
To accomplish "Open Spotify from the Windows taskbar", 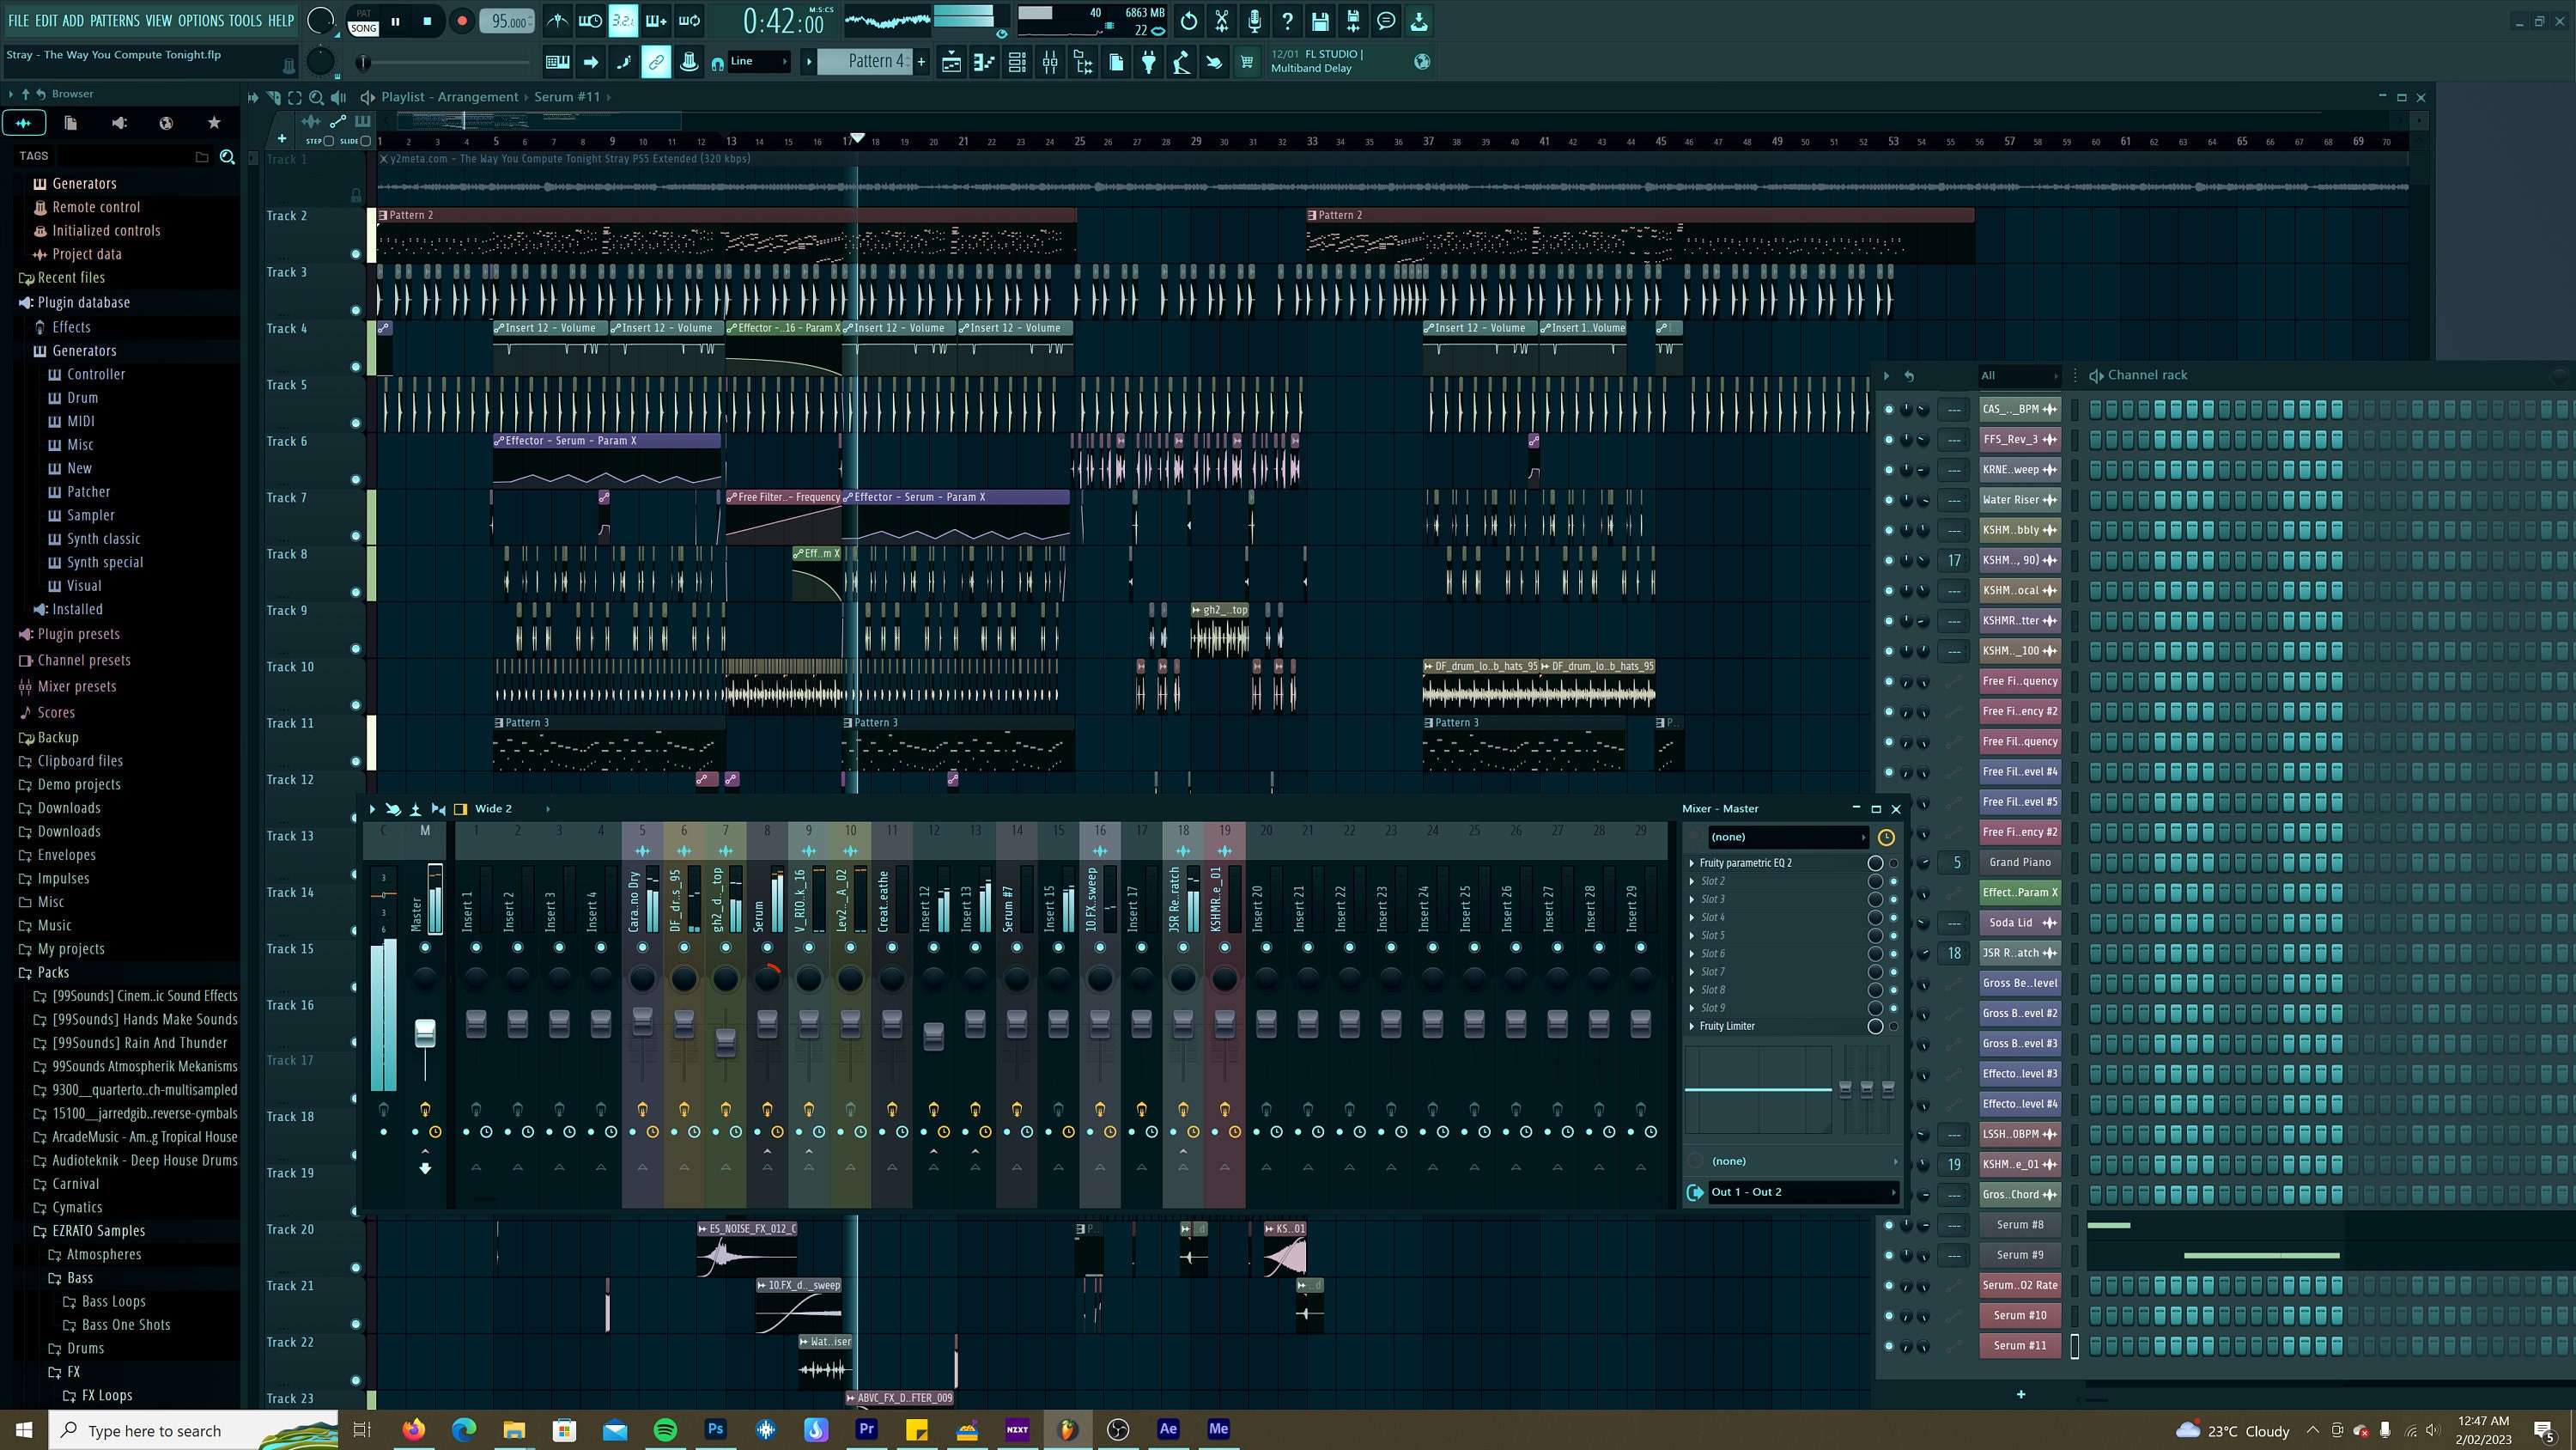I will tap(665, 1429).
